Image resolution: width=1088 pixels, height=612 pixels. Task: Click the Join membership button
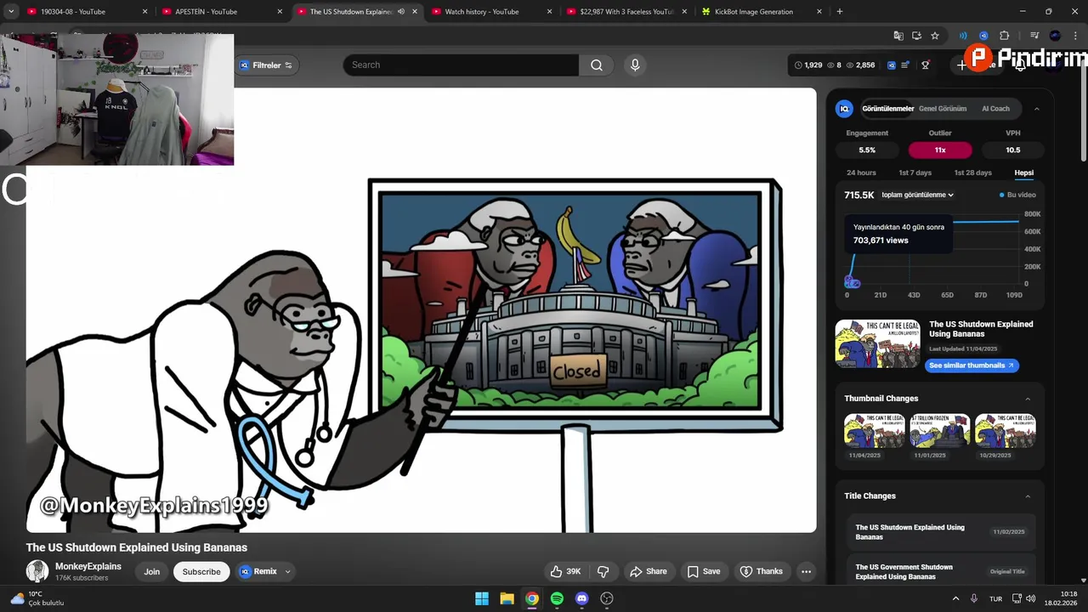(151, 571)
